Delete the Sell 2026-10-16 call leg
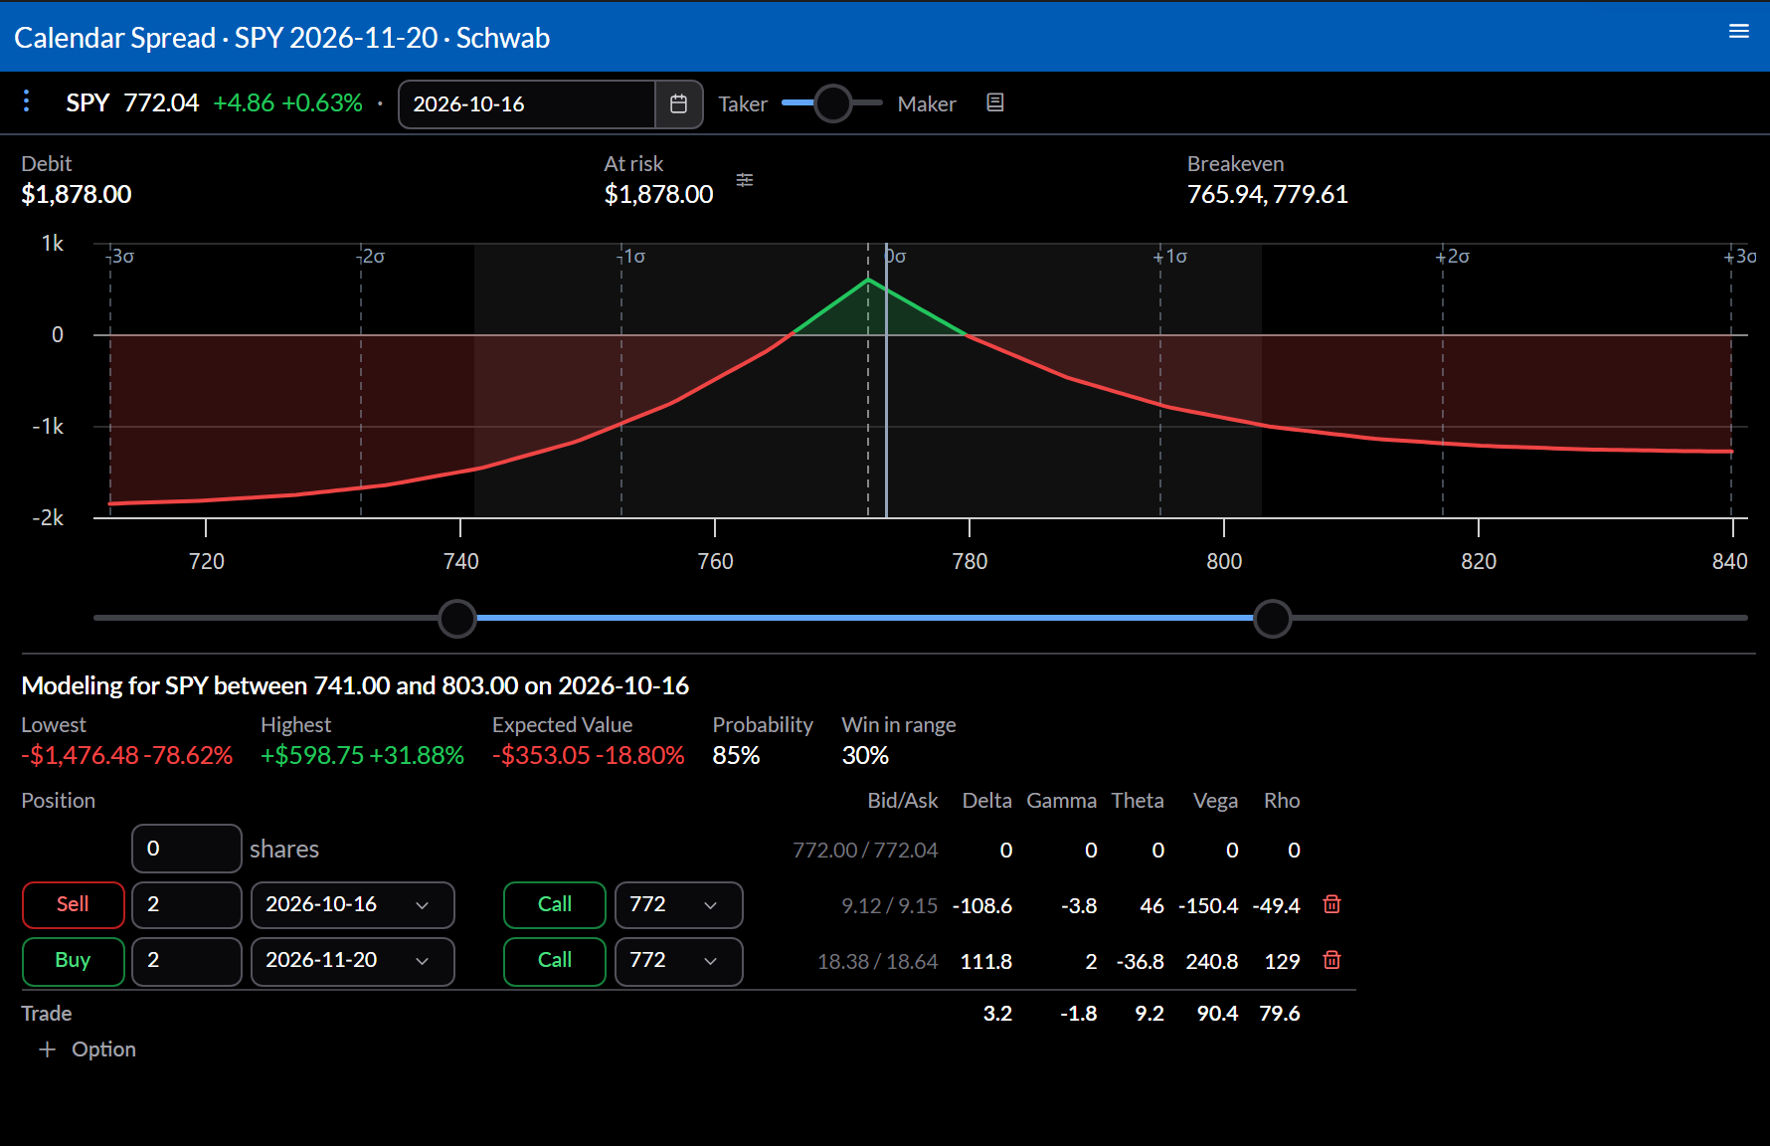The image size is (1770, 1146). click(1332, 904)
